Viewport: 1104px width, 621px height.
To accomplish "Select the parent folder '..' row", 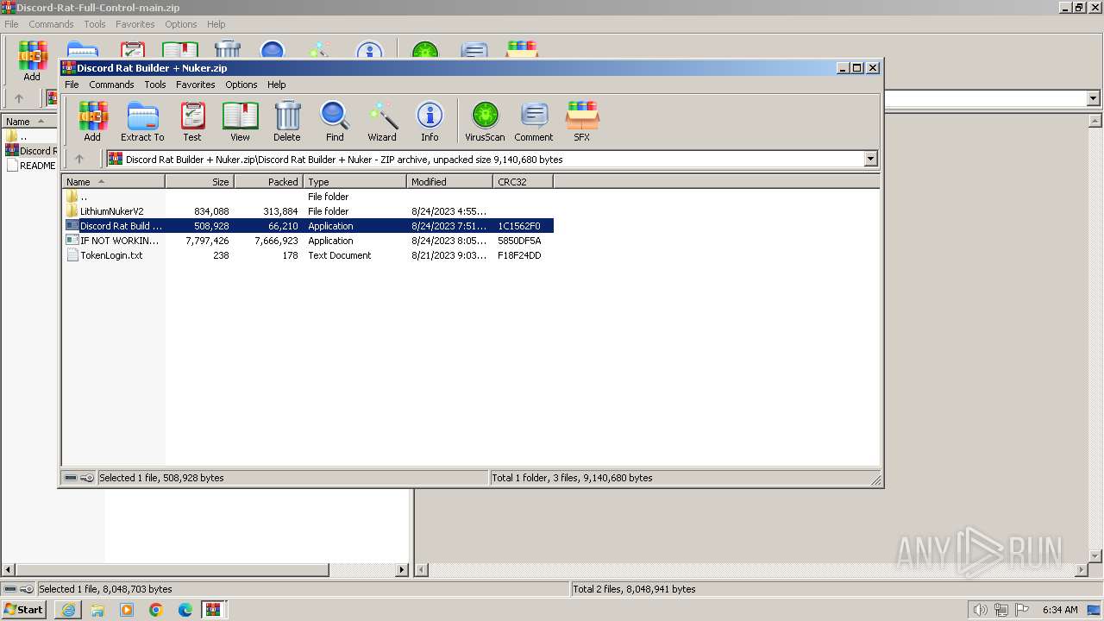I will pyautogui.click(x=308, y=197).
